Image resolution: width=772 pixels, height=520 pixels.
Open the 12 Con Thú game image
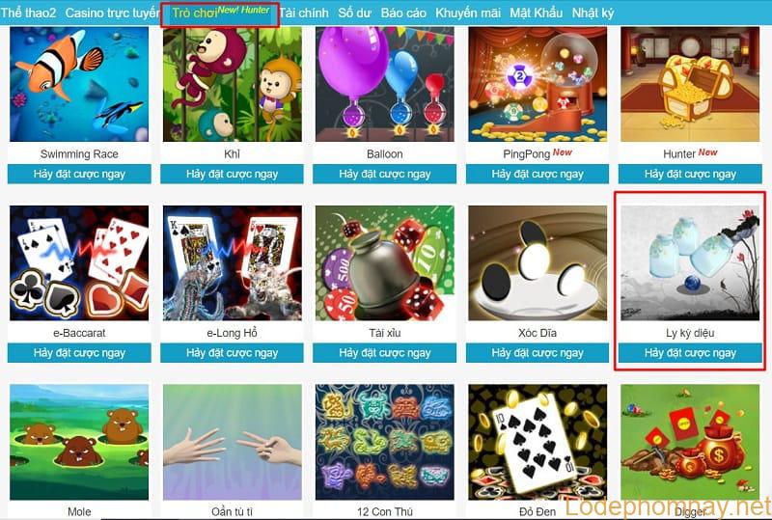pos(384,442)
